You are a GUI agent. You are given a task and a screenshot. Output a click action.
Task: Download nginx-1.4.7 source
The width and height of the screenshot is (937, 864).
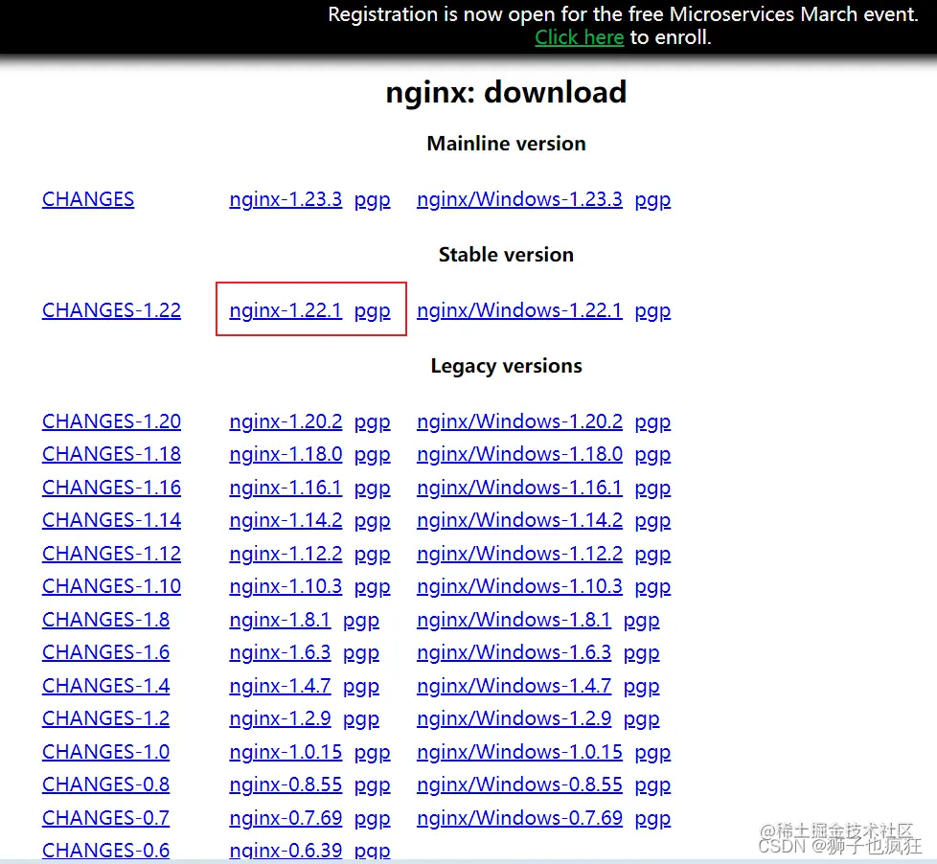[x=280, y=685]
